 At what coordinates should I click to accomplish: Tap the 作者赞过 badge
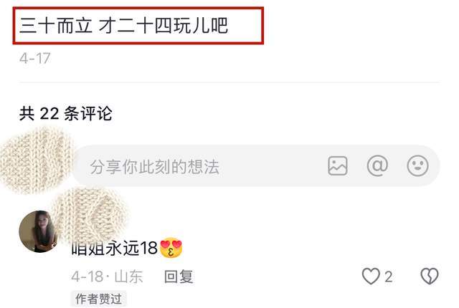[99, 299]
